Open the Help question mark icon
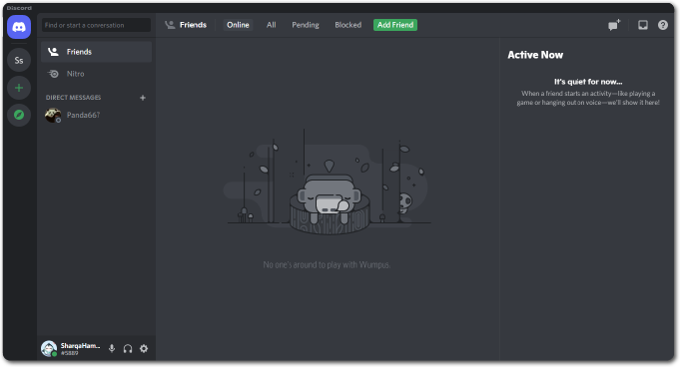 (x=663, y=25)
